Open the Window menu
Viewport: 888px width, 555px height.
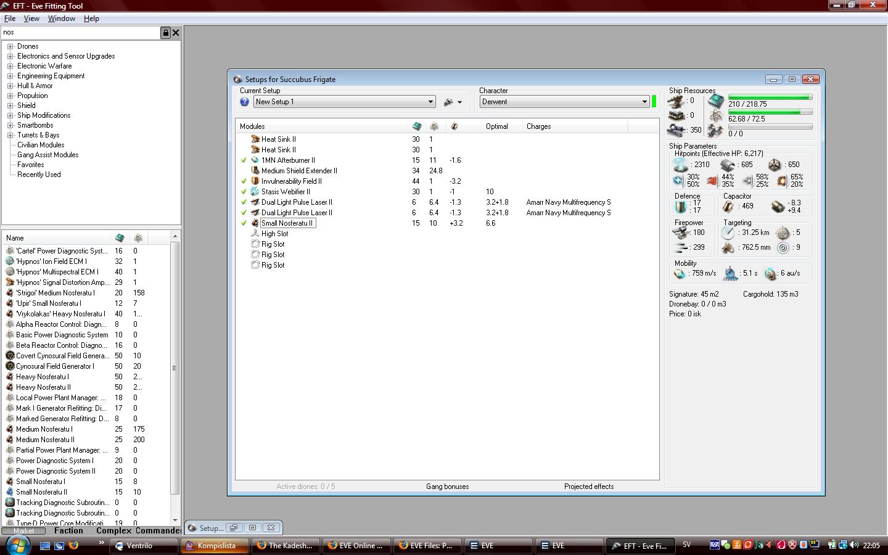click(62, 18)
